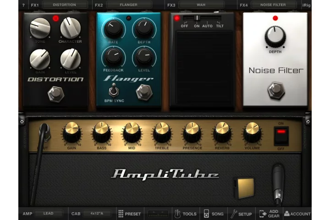Click the iRig label in top bar
This screenshot has height=220, width=330.
(306, 5)
